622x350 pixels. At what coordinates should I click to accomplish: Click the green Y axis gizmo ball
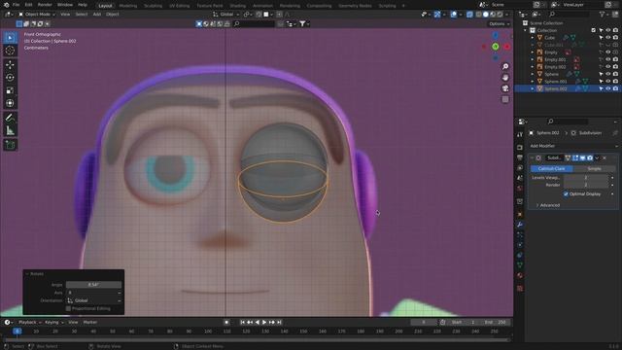click(496, 47)
